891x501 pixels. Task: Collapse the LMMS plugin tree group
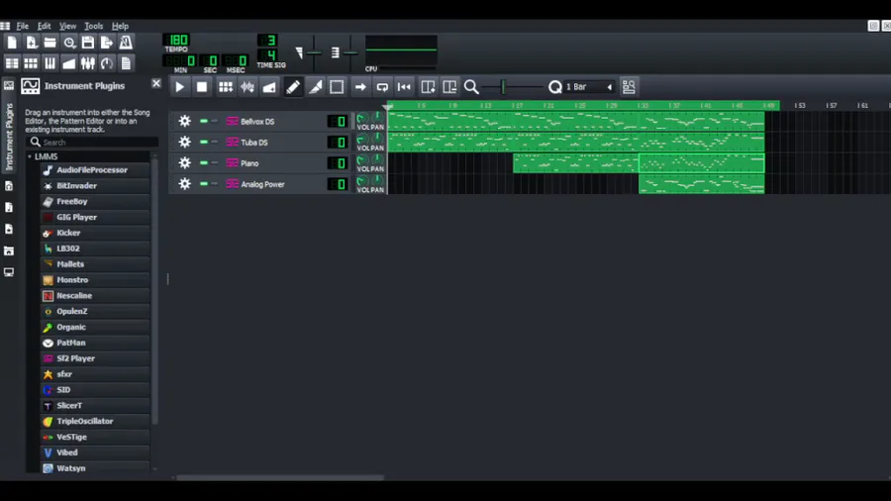click(x=30, y=156)
